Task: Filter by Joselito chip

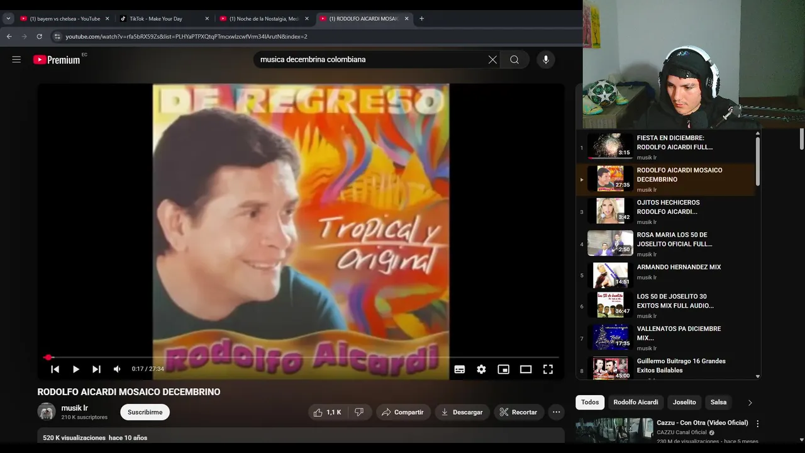Action: pyautogui.click(x=684, y=403)
